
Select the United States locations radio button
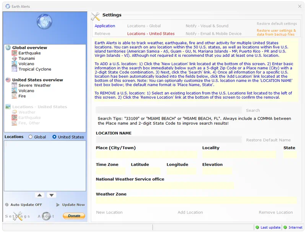coord(54,137)
